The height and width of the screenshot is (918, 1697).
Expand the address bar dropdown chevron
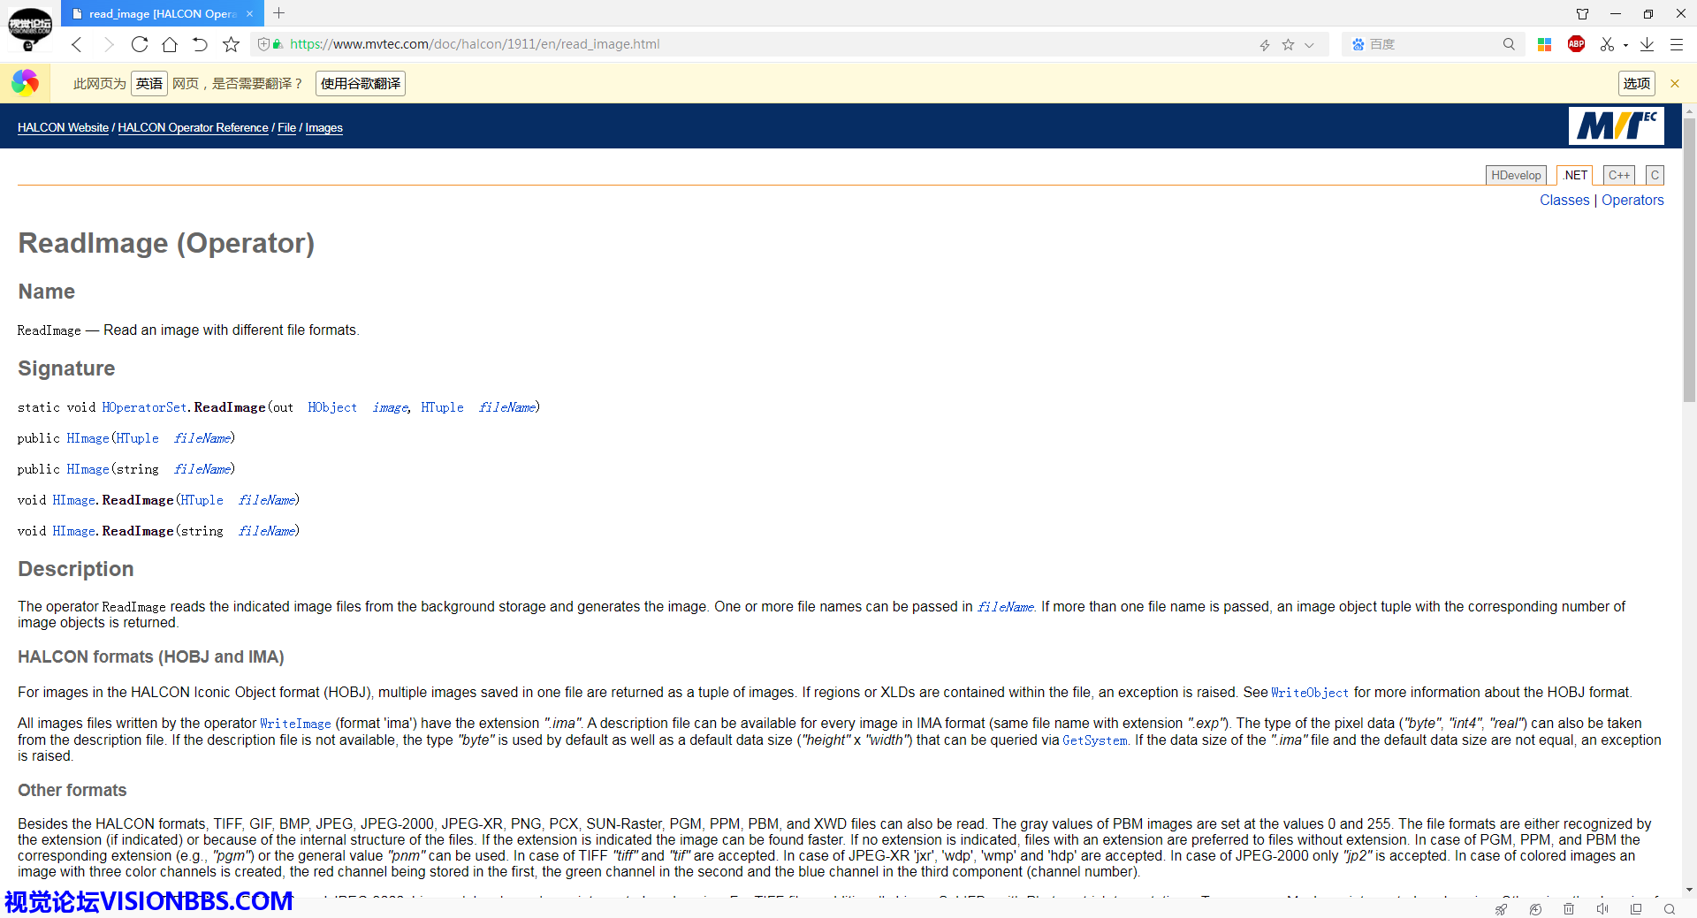click(1309, 45)
